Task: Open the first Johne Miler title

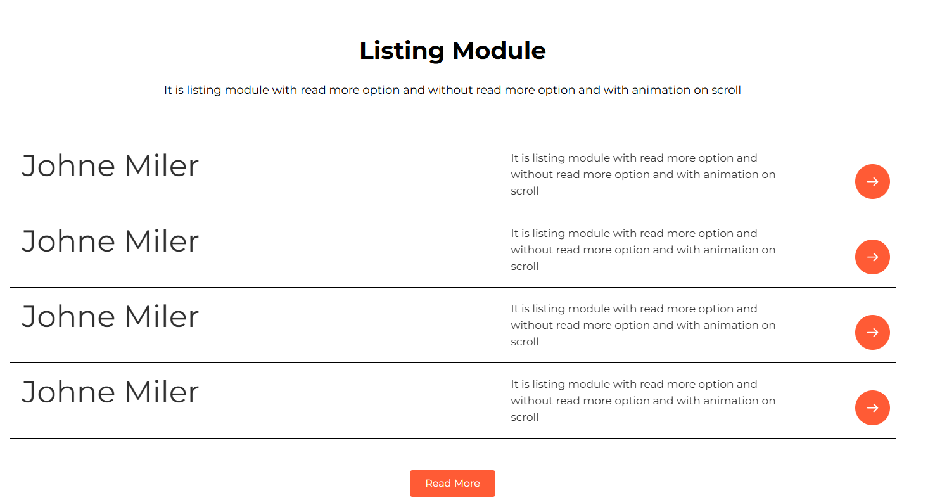Action: 110,166
